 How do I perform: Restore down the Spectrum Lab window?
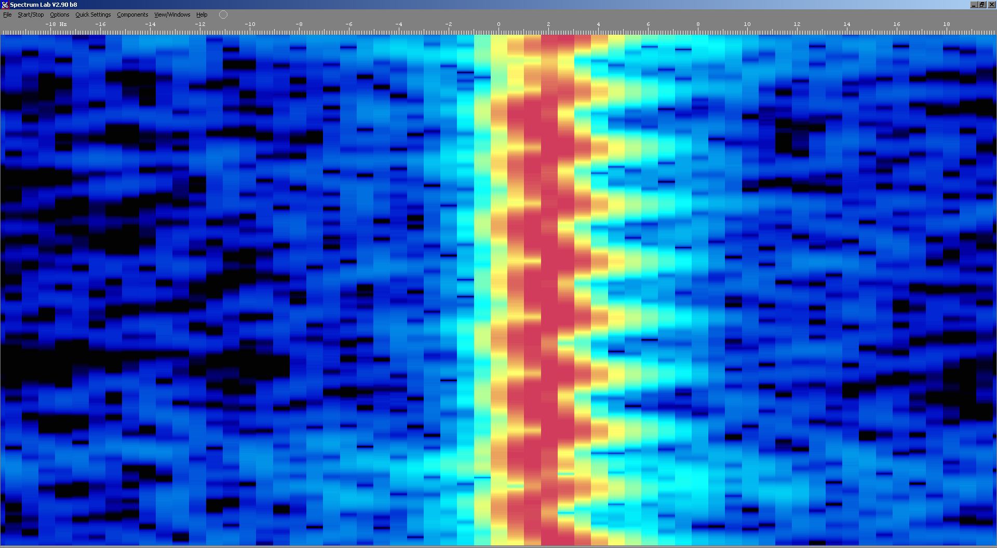click(x=982, y=5)
